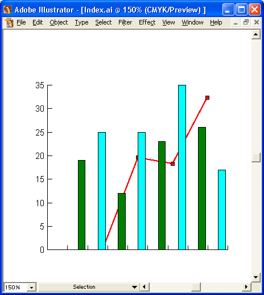Click the horizontal scrollbar right arrow
The width and height of the screenshot is (264, 295).
pos(246,287)
